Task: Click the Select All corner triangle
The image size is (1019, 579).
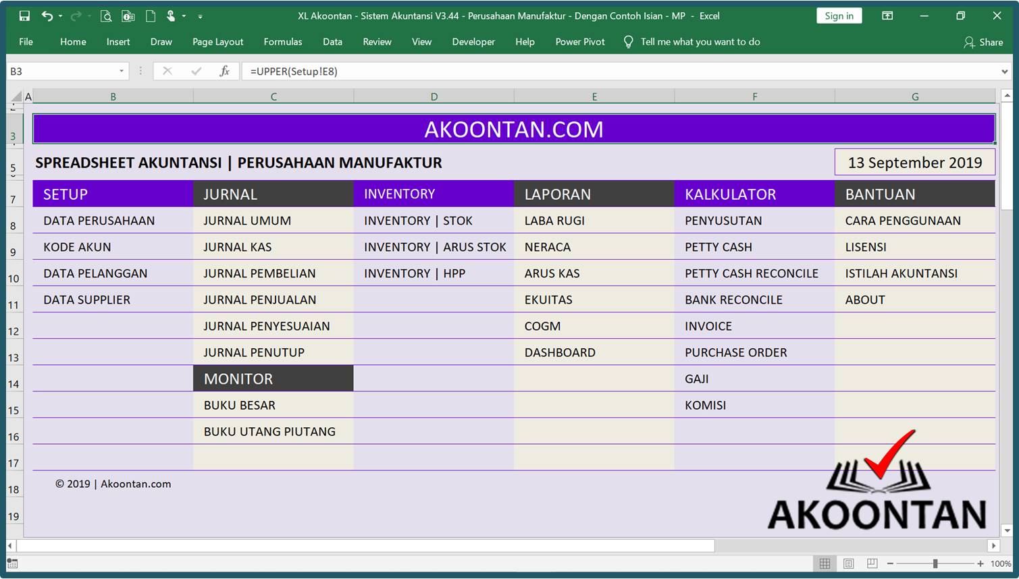Action: [16, 96]
